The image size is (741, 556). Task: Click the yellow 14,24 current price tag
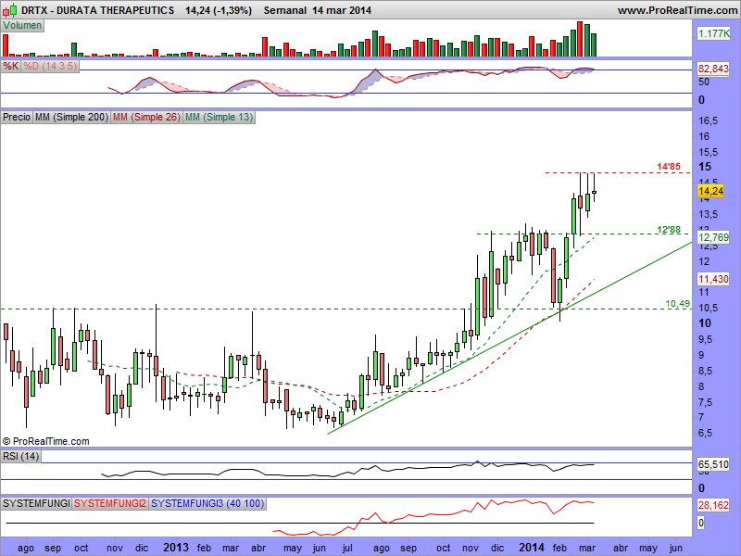tap(710, 191)
